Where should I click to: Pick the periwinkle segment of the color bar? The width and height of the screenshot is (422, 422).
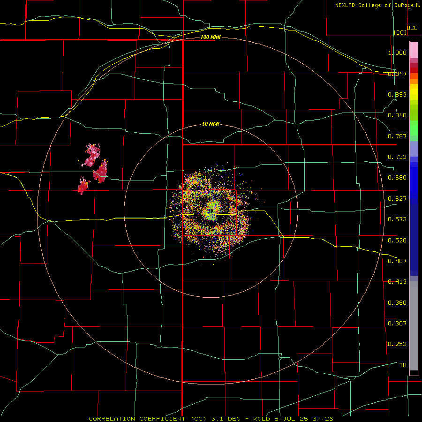coord(414,149)
